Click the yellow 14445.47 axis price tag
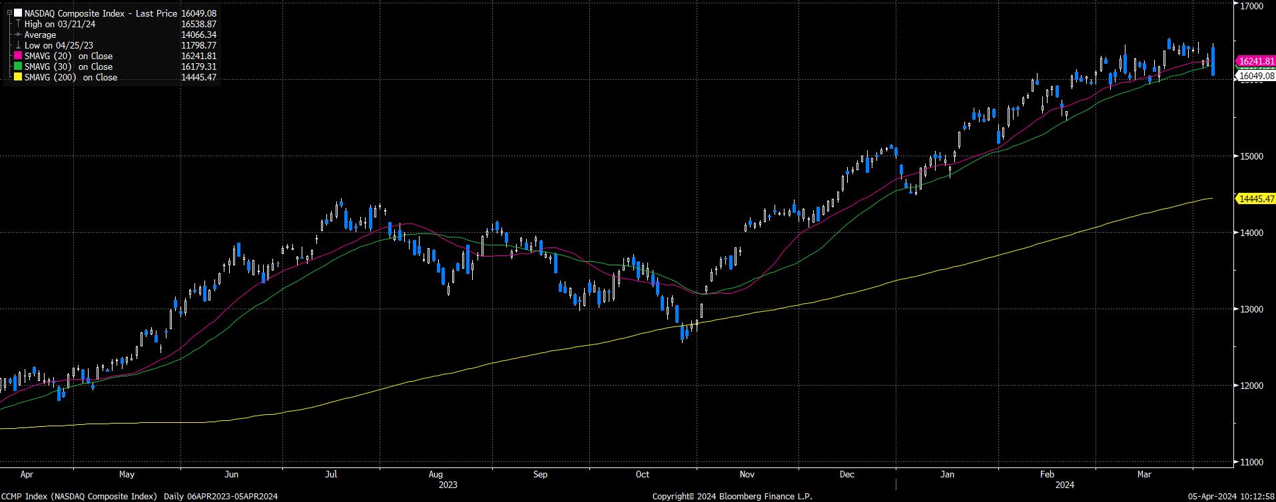Screen dimensions: 1276x502 pos(1255,198)
